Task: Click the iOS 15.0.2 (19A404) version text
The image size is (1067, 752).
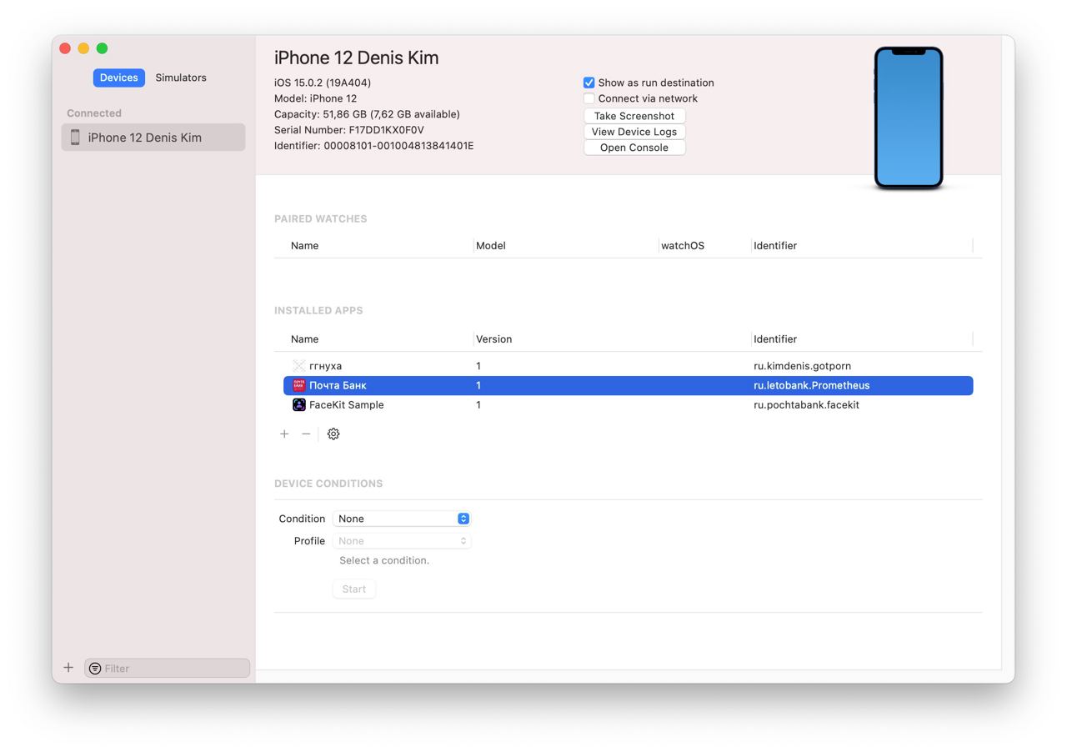Action: (323, 83)
